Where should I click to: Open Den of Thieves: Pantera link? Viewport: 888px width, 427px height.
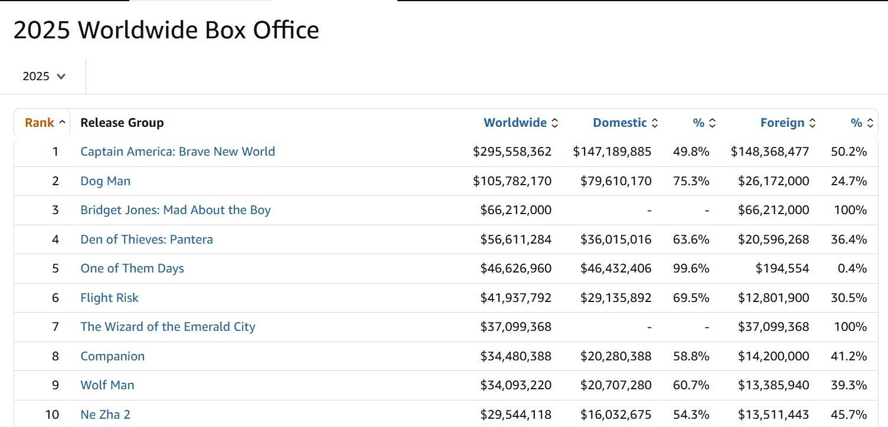pyautogui.click(x=146, y=239)
